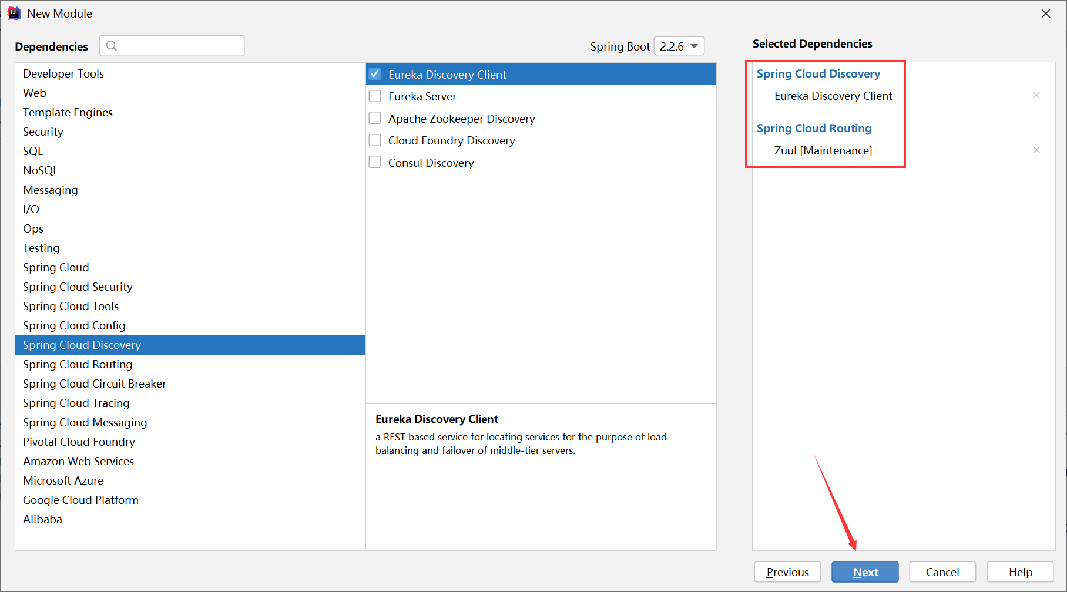Select highlighted Spring Cloud Discovery category

pyautogui.click(x=190, y=345)
